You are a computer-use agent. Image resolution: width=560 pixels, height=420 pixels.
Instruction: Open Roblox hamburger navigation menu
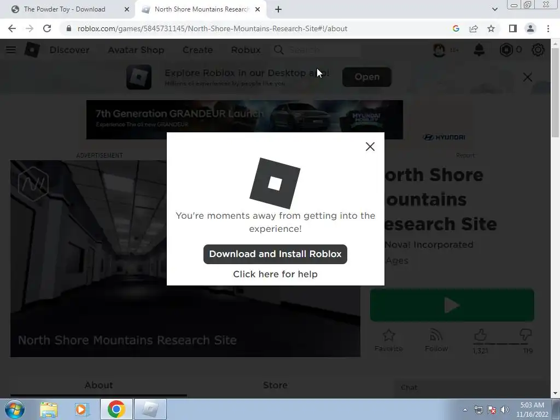(x=11, y=50)
